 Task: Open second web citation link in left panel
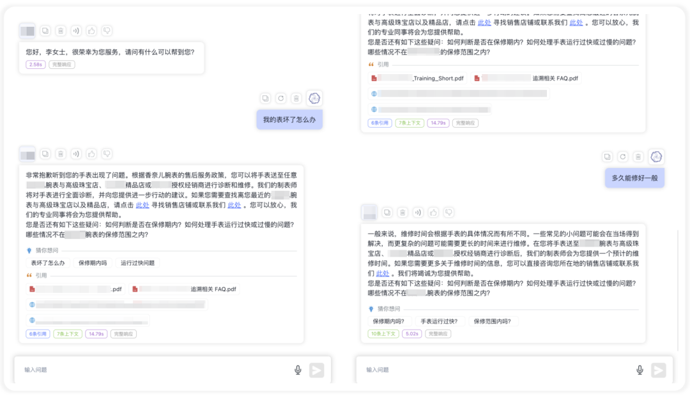[88, 321]
